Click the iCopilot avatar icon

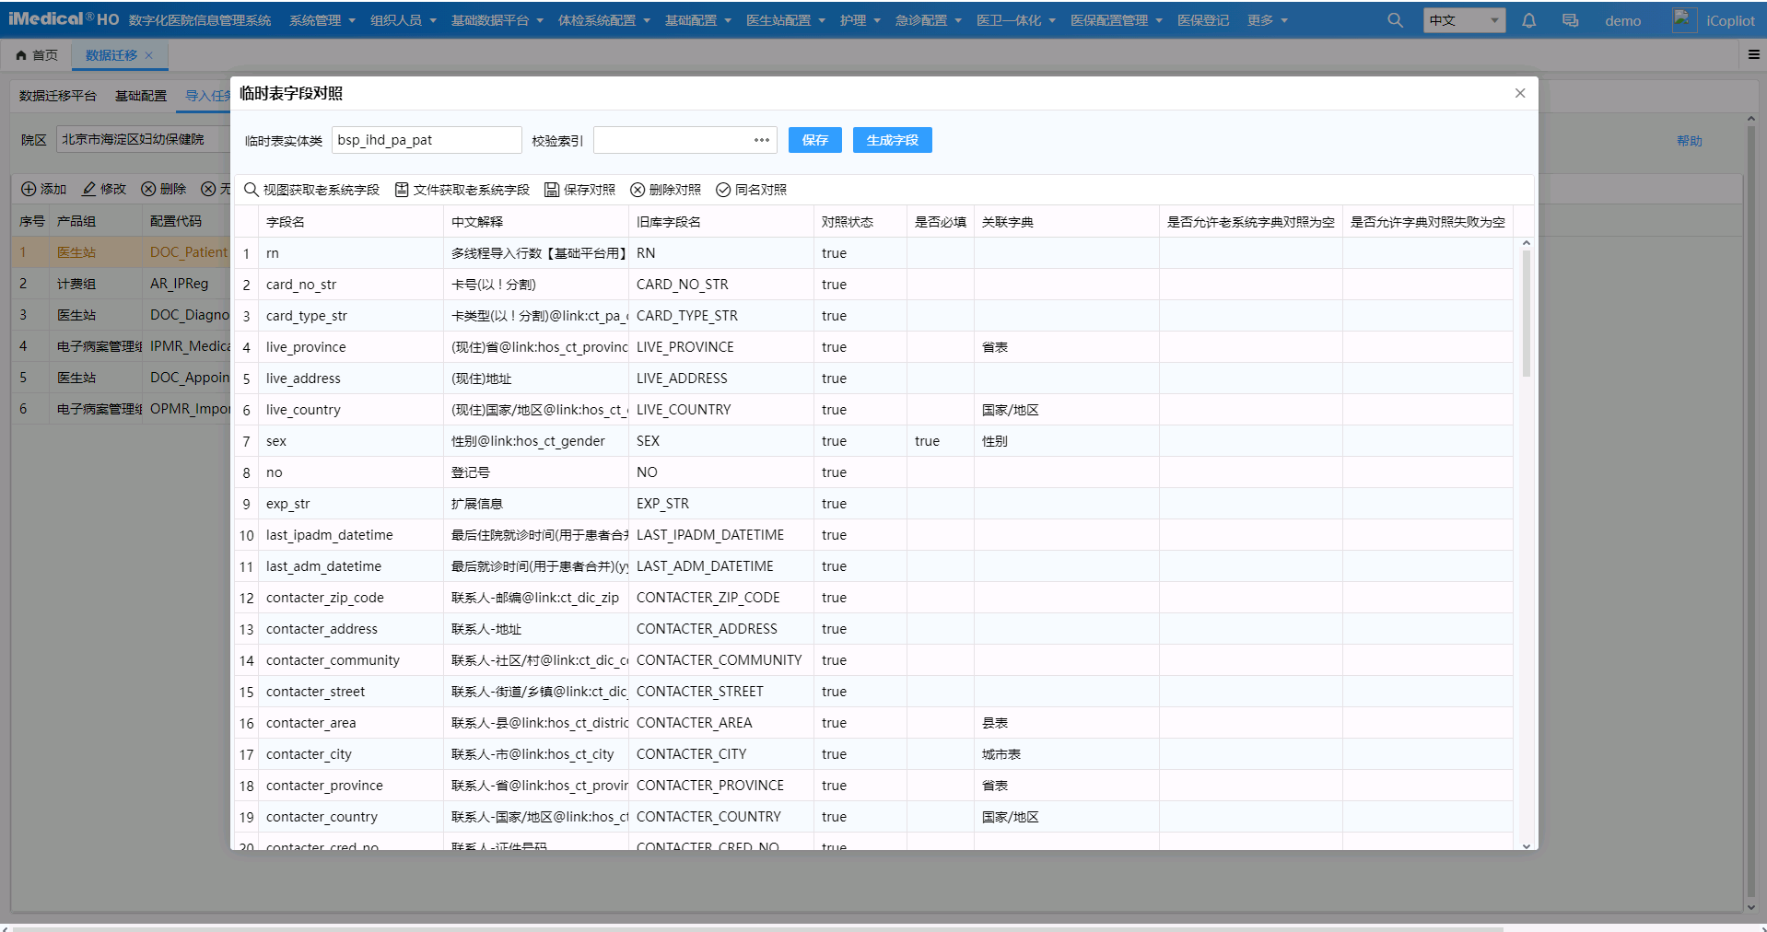click(x=1684, y=19)
